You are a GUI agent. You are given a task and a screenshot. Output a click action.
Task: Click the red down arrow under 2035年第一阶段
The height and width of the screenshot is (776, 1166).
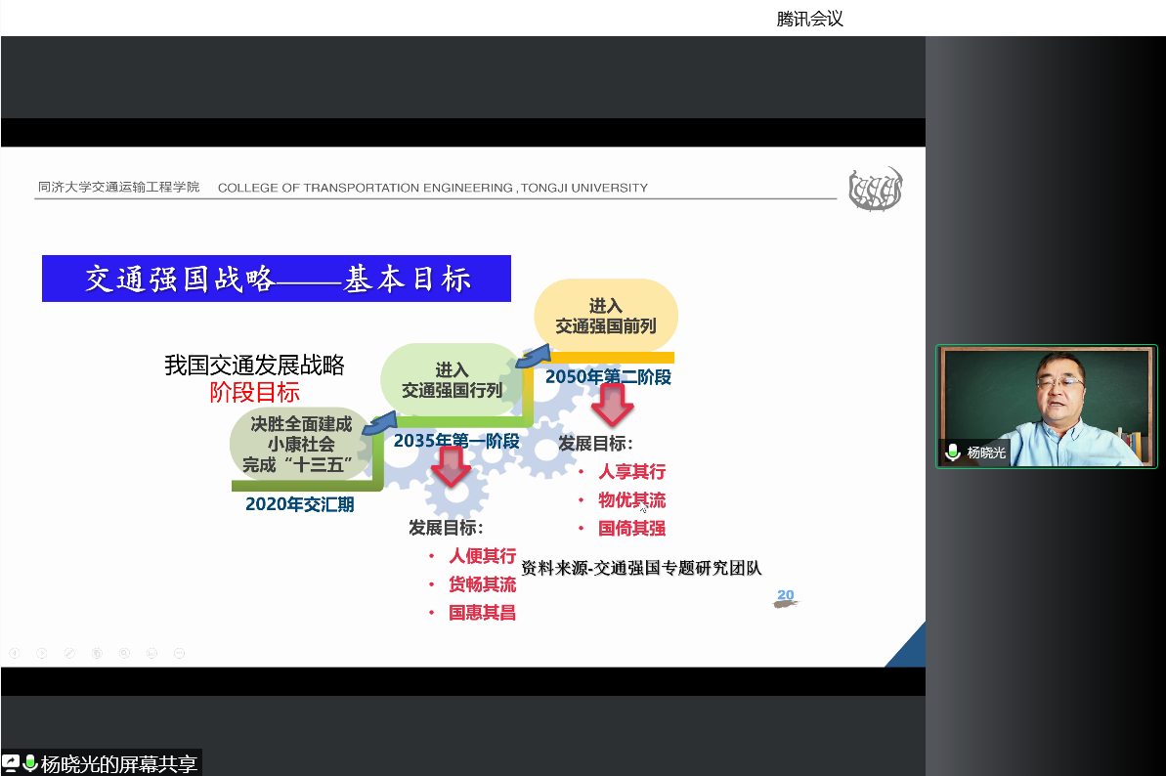click(x=452, y=467)
